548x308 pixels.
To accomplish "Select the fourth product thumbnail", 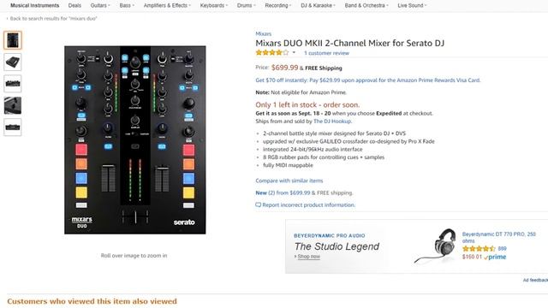I will tap(13, 105).
